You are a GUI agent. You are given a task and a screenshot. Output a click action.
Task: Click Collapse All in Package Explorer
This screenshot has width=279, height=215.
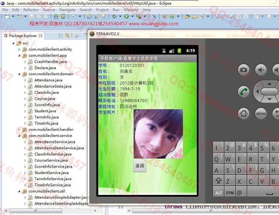coord(60,36)
